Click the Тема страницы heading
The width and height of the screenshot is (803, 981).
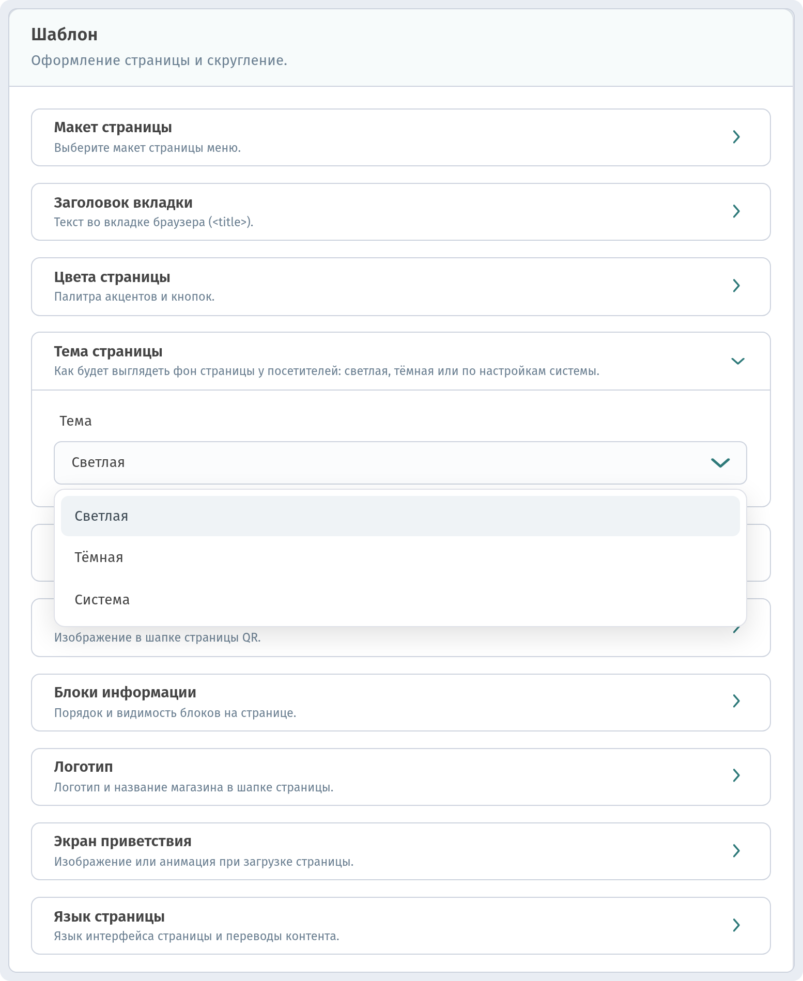[x=109, y=352]
